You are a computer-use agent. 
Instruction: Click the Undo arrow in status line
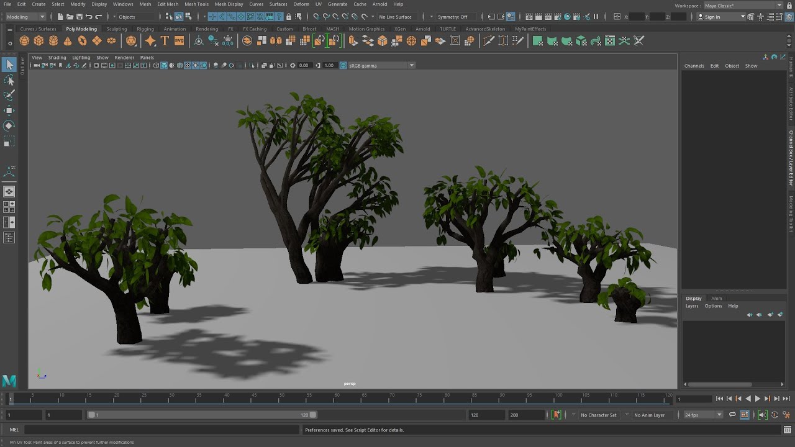coord(89,17)
